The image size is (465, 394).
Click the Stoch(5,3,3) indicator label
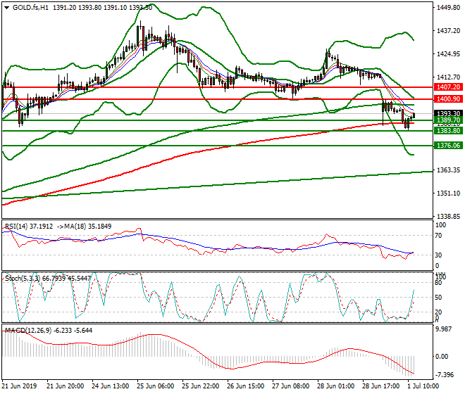pyautogui.click(x=23, y=279)
